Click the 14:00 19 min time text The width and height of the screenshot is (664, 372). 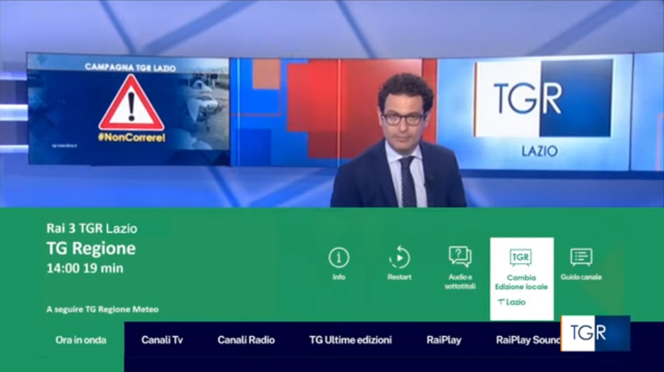85,268
